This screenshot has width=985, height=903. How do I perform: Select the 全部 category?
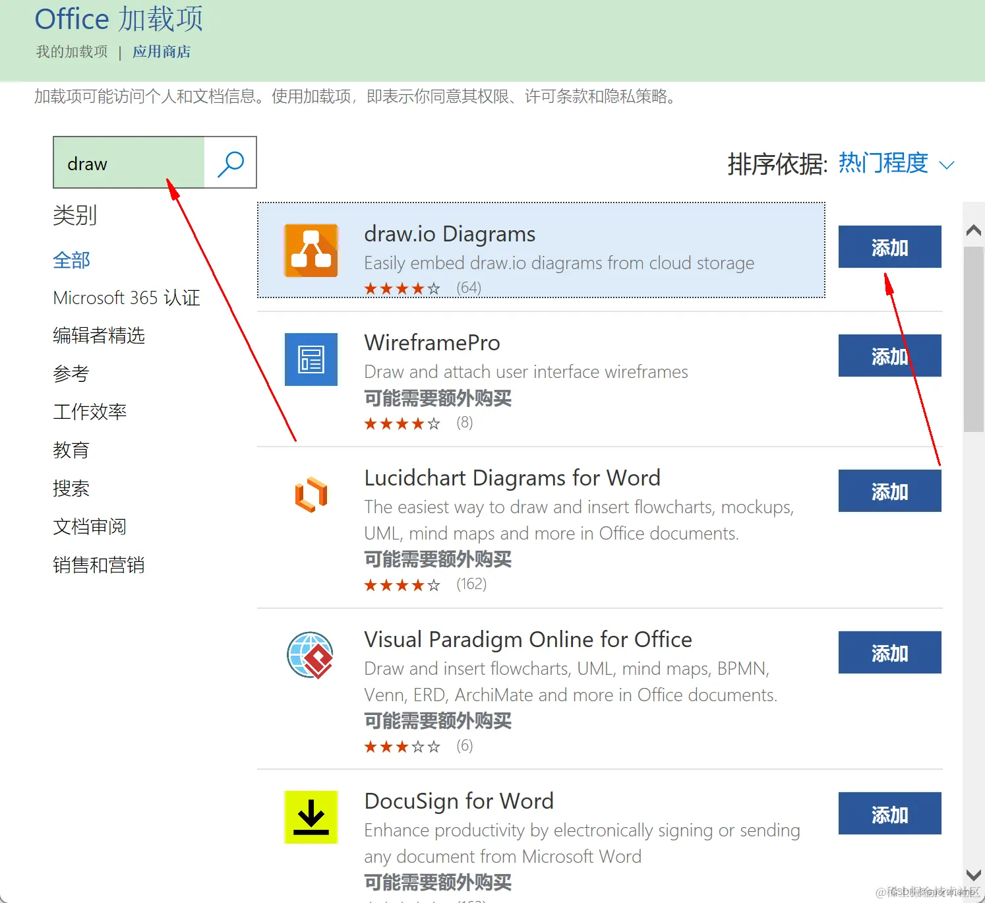click(71, 260)
